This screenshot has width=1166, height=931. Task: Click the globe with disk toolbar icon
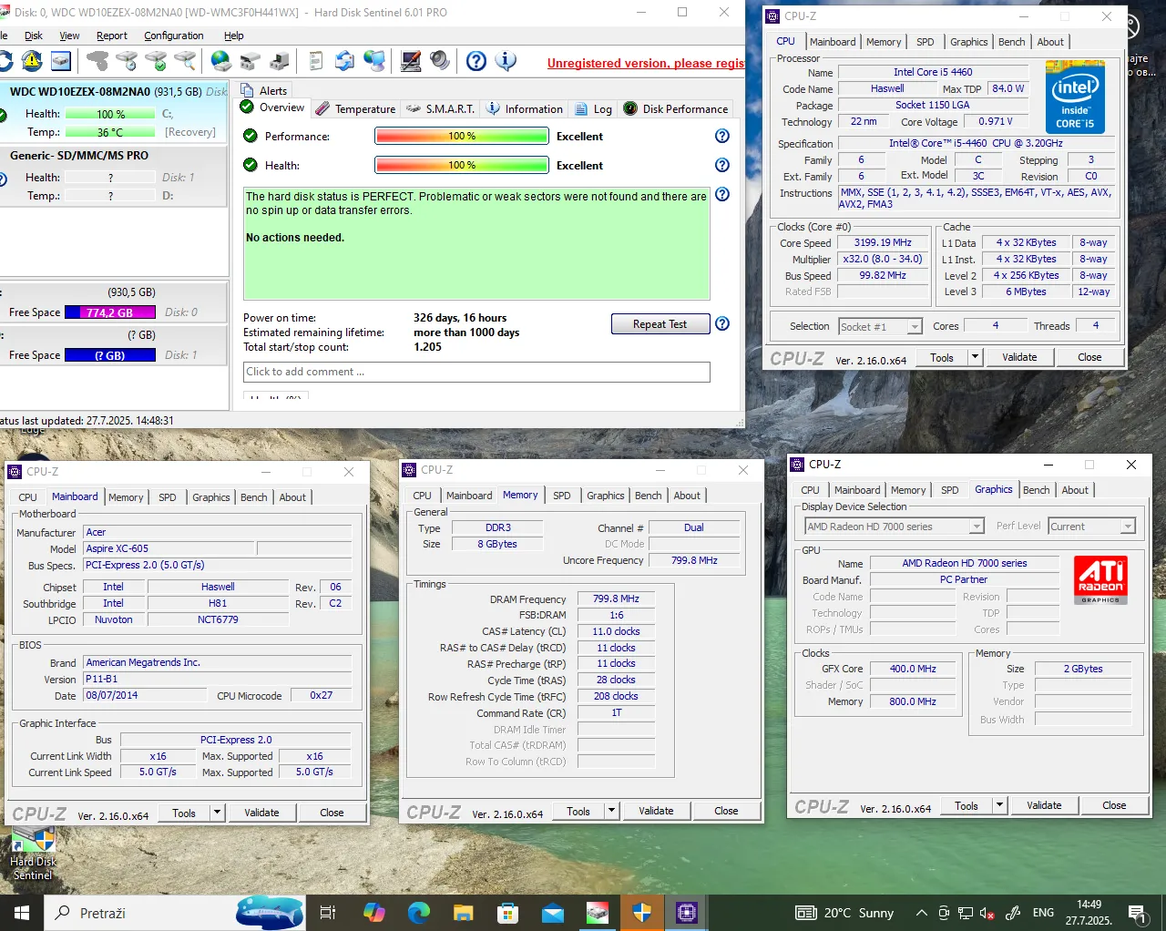tap(220, 61)
